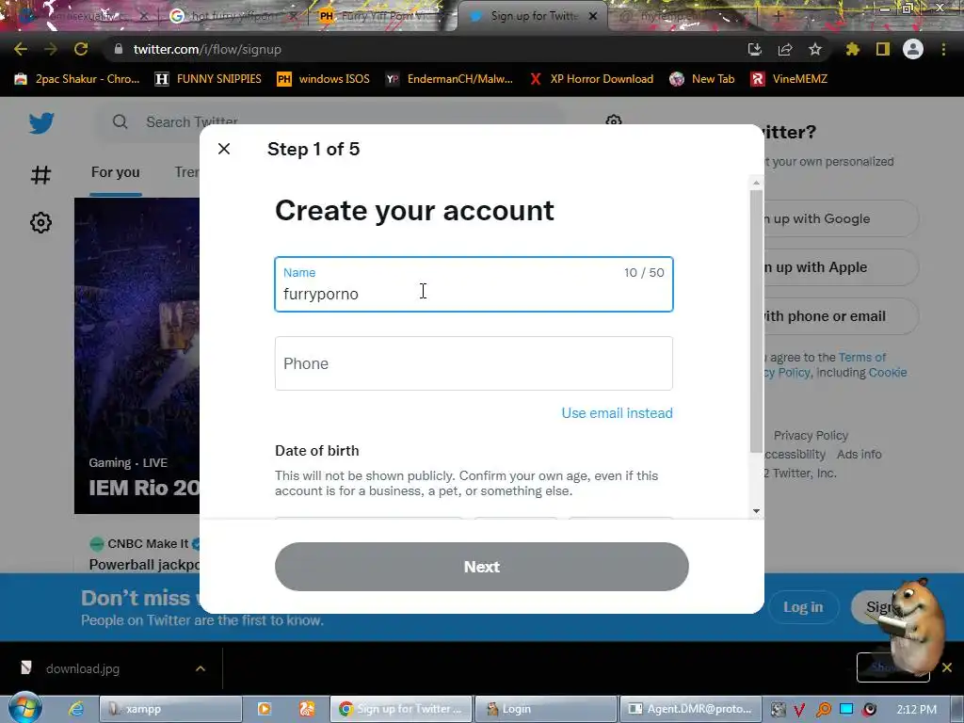Open Explore via the hashtag icon
Screen dimensions: 964x723
40,175
